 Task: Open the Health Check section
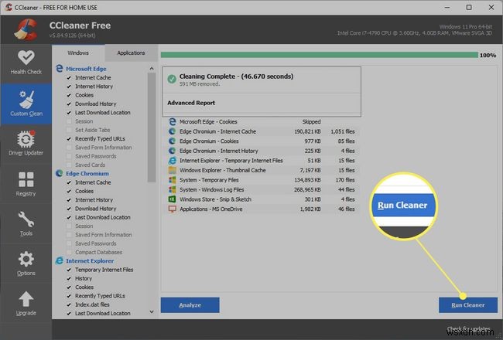pyautogui.click(x=26, y=63)
